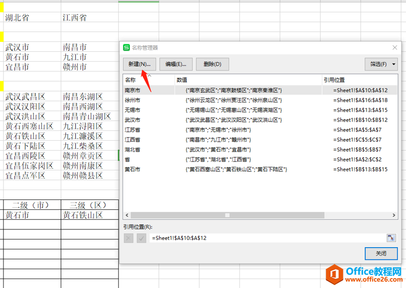This screenshot has height=288, width=406.
Task: Open the 筛选(F) dropdown
Action: pyautogui.click(x=381, y=64)
